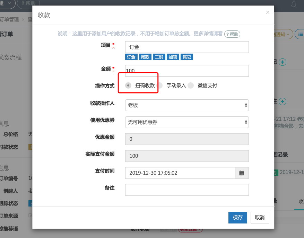Click 取消 to cancel the dialog
Screen dimensions: 304x238
point(259,218)
